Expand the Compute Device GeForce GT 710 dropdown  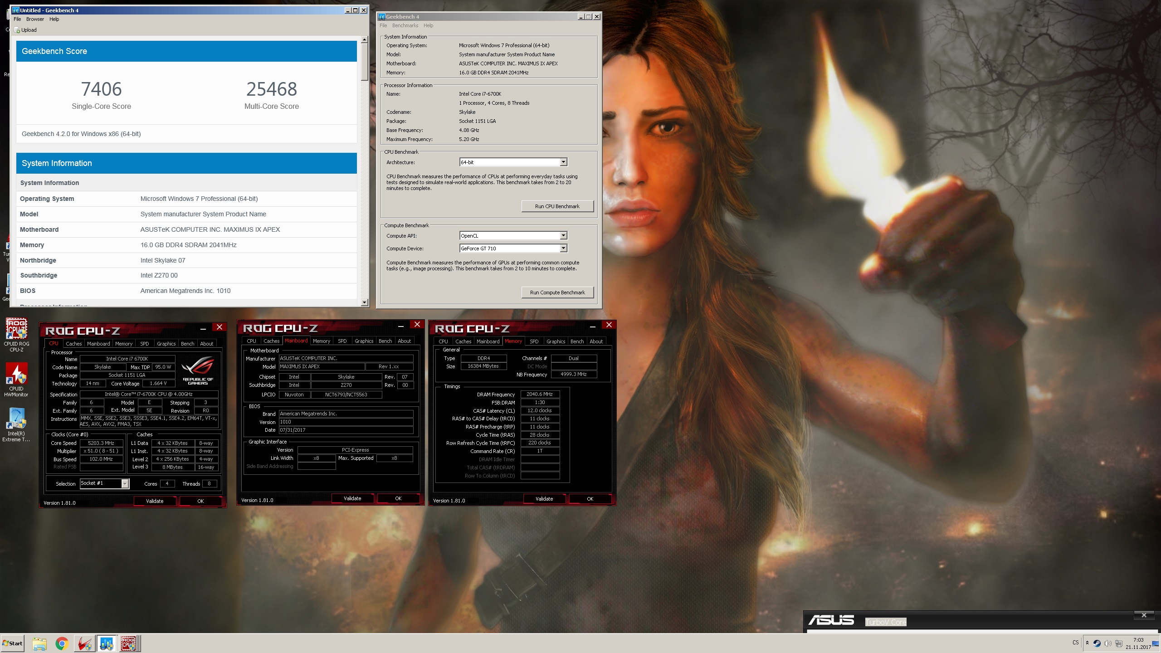[563, 249]
